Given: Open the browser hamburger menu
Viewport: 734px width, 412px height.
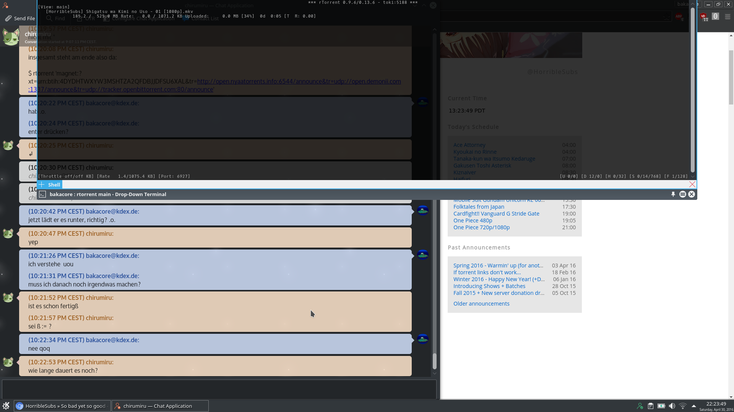Looking at the screenshot, I should click(x=728, y=17).
